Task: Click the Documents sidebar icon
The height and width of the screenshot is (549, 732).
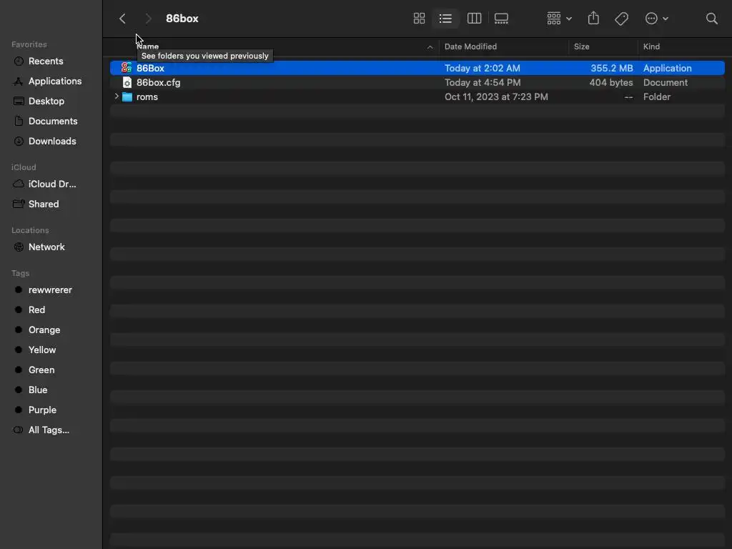Action: (x=19, y=122)
